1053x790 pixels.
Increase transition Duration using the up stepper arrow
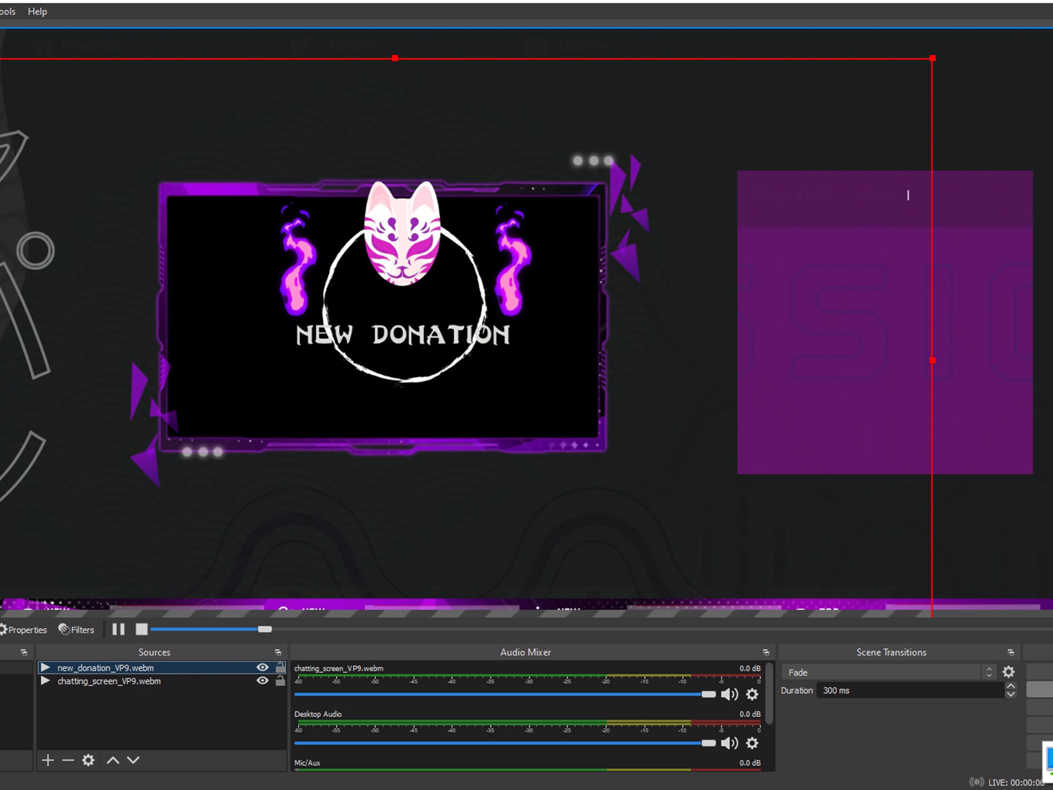(x=1010, y=686)
